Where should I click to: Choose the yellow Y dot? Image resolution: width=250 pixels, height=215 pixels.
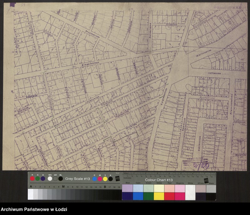(x=105, y=179)
